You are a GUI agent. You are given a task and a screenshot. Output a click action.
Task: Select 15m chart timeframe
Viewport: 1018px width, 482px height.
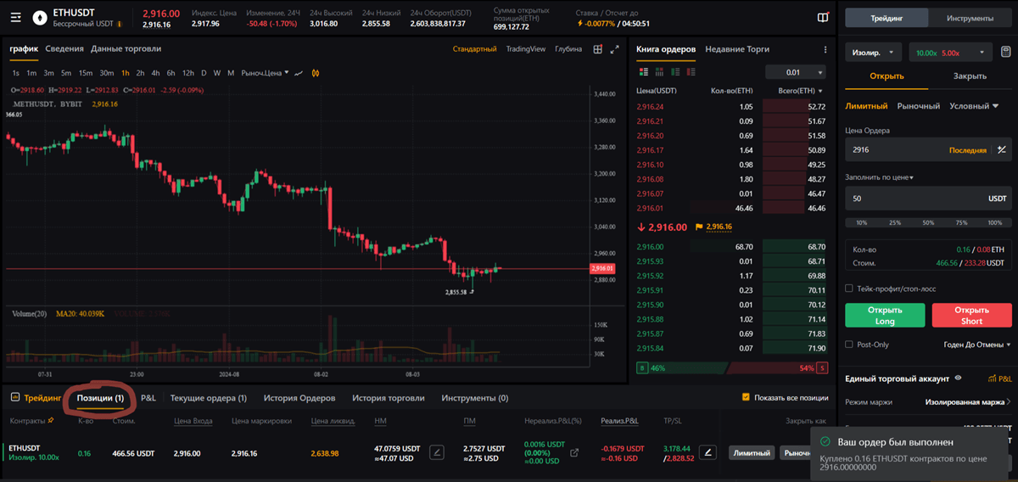[x=86, y=73]
